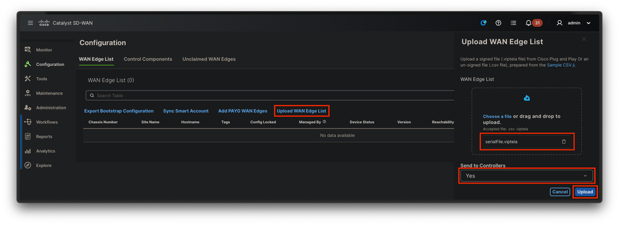Delete serialFile.viptela with trash icon
The width and height of the screenshot is (619, 225).
click(x=564, y=142)
